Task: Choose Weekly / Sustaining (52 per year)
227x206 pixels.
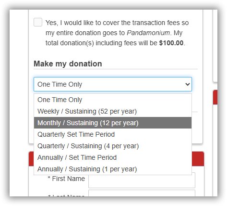Action: coord(113,111)
